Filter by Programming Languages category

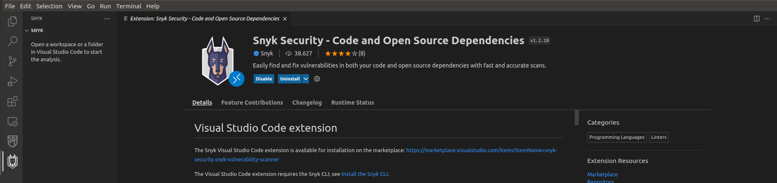pos(617,137)
